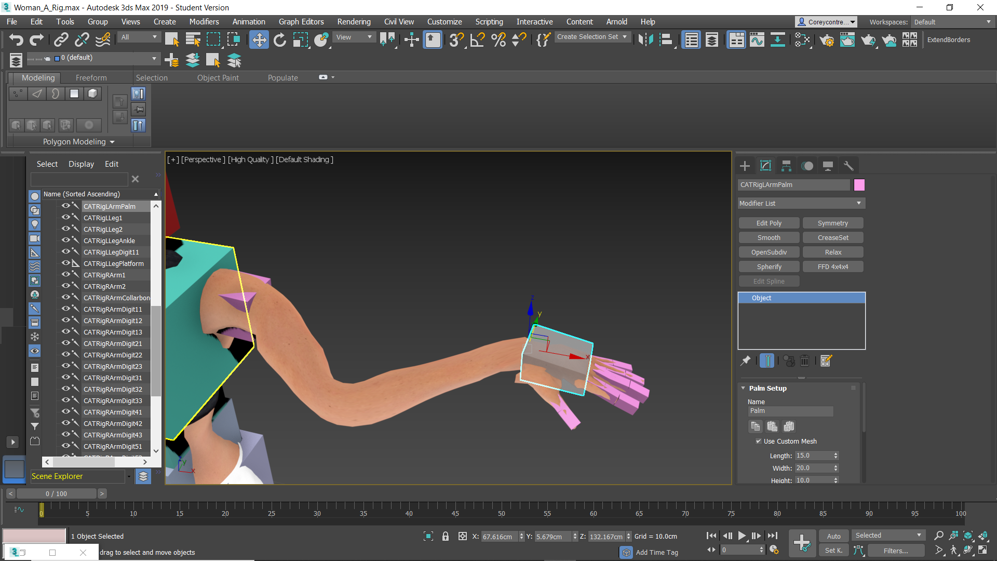Click the Select and Move tool icon
This screenshot has width=997, height=561.
tap(259, 39)
